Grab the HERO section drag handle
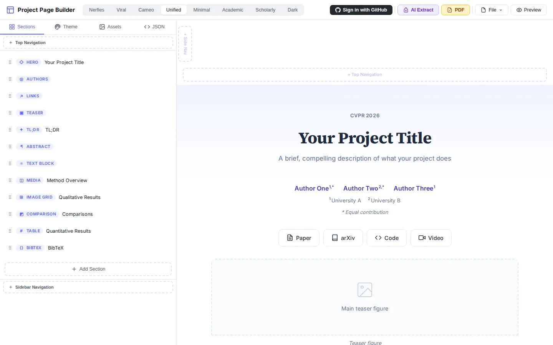This screenshot has width=553, height=345. 10,62
